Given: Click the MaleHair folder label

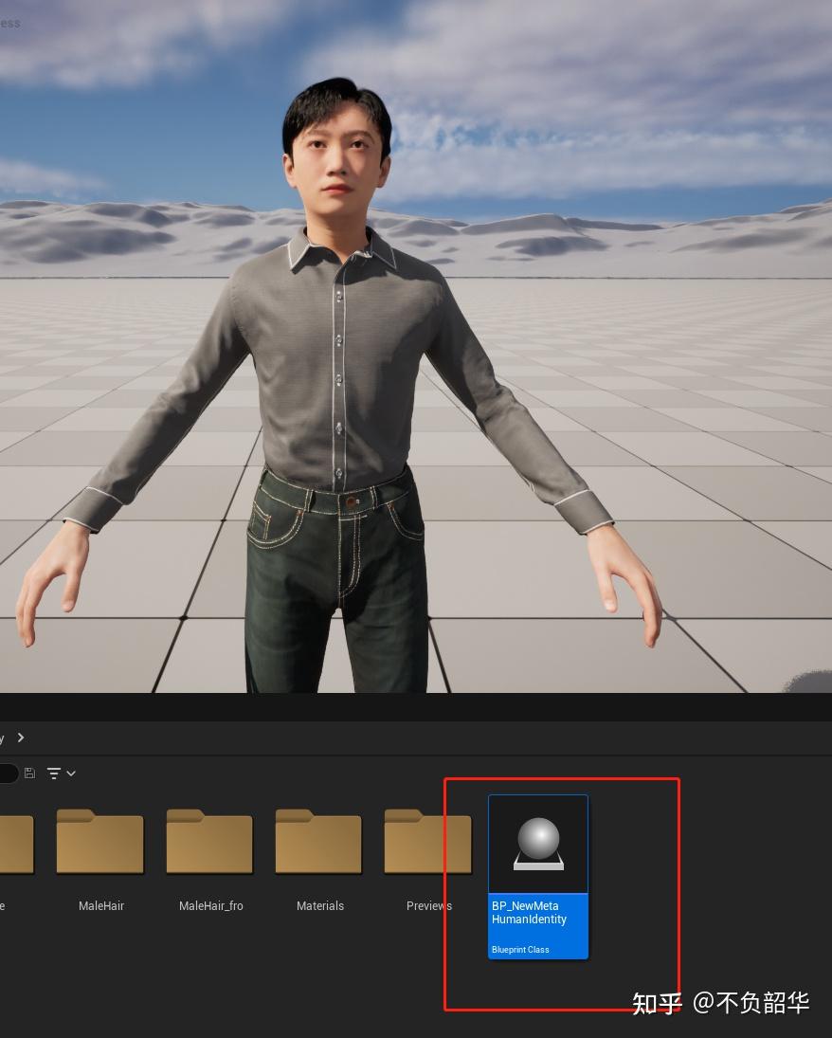Looking at the screenshot, I should (101, 905).
